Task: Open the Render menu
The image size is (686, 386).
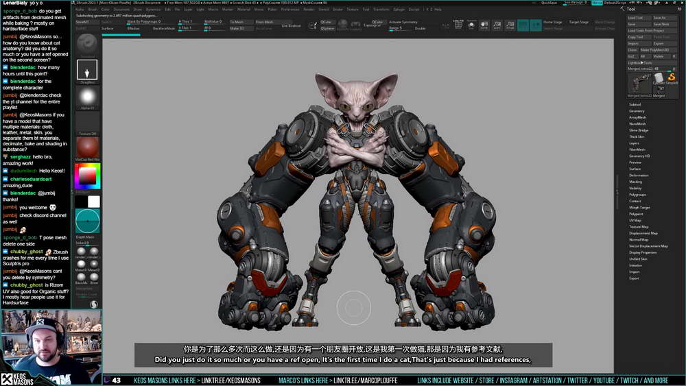Action: [309, 9]
